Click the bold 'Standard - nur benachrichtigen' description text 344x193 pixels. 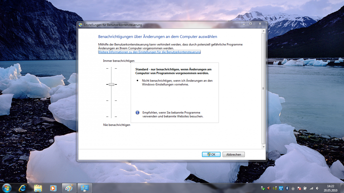tap(173, 71)
